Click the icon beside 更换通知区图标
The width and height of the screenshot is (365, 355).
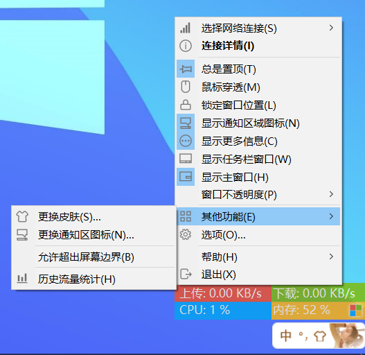pyautogui.click(x=22, y=235)
